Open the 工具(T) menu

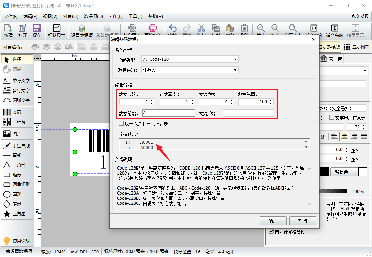[x=135, y=17]
